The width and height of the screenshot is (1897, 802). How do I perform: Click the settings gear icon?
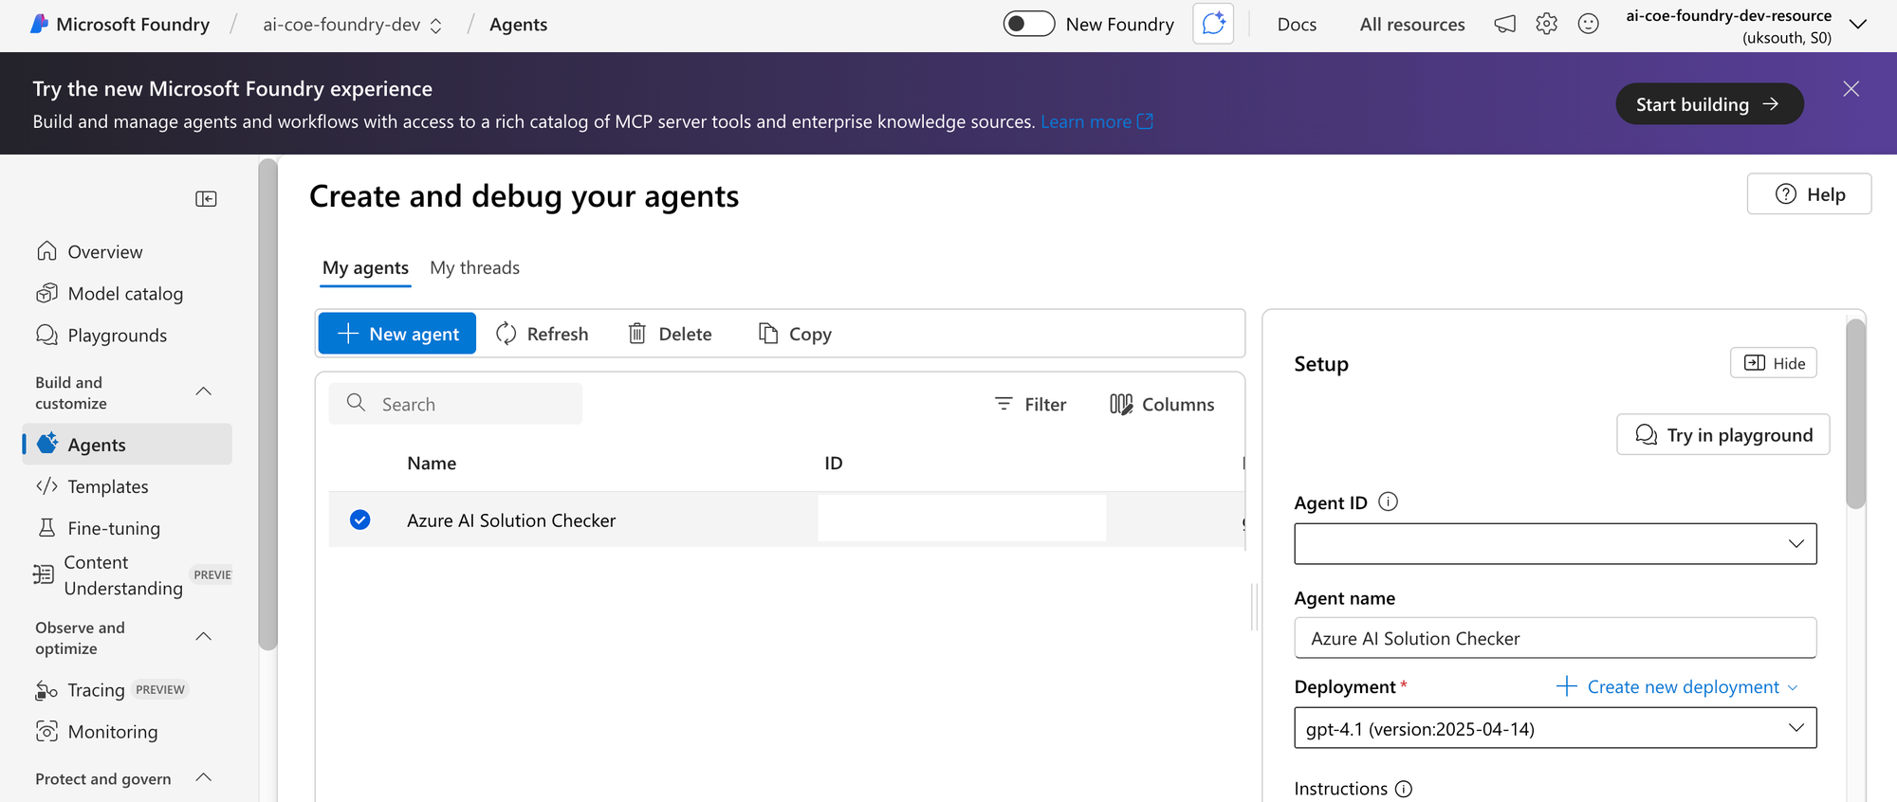(x=1546, y=25)
